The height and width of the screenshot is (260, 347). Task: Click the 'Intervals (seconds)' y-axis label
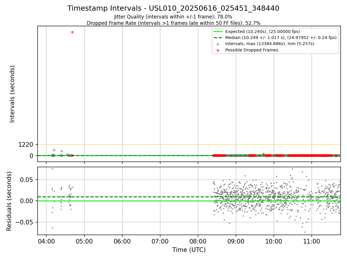point(12,94)
